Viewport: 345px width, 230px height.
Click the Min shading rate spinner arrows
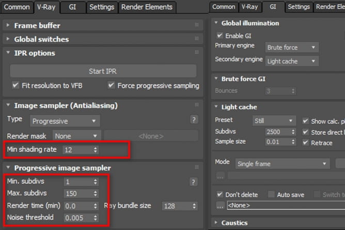pos(95,150)
